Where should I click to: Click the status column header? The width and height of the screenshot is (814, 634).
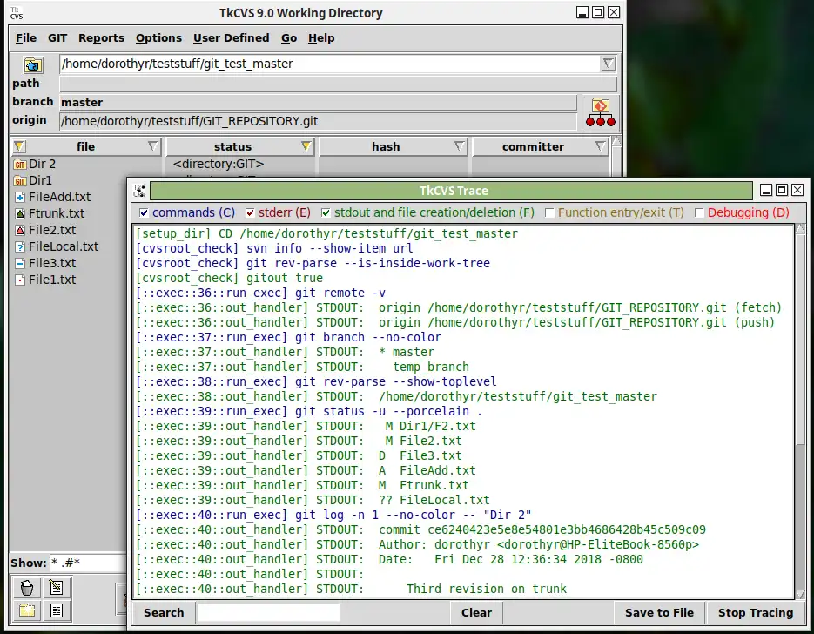pos(232,147)
